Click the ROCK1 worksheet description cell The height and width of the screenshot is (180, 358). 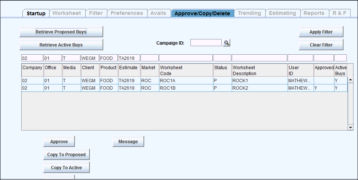point(260,81)
